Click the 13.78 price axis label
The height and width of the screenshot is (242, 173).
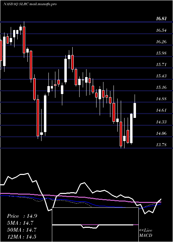coord(161,145)
